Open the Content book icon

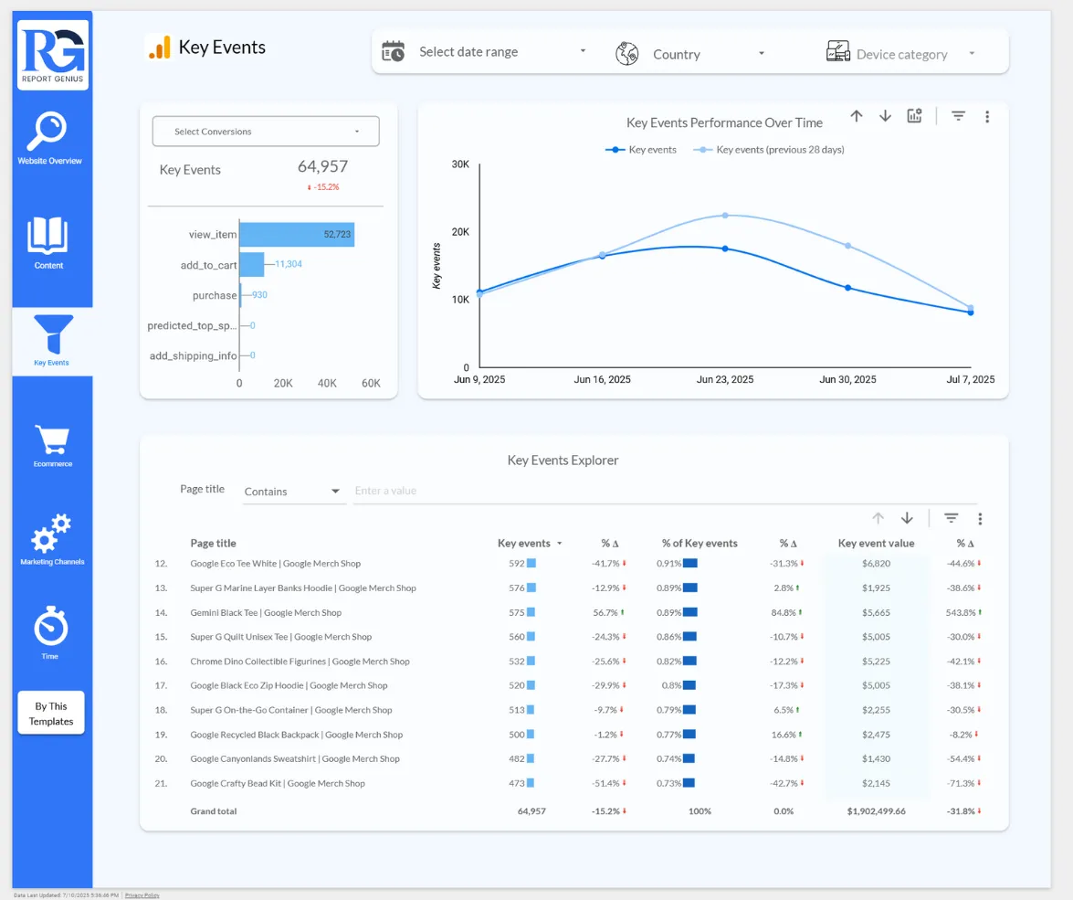click(47, 236)
